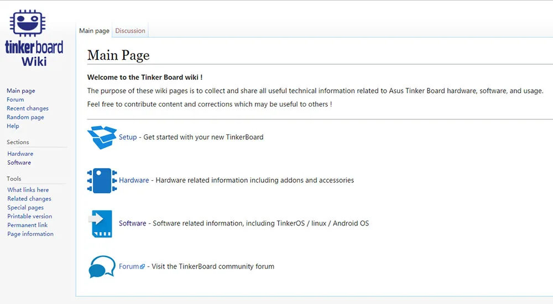The height and width of the screenshot is (304, 553).
Task: Click the Welcome to the Tinker Board wiki text
Action: click(x=145, y=77)
